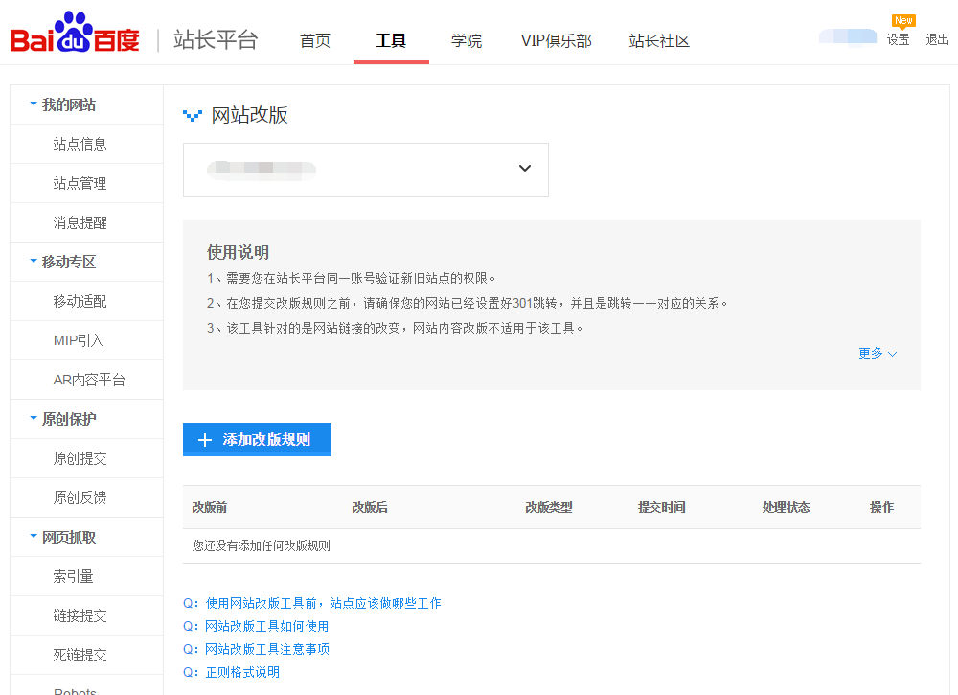
Task: Go to VIP俱乐部
Action: pyautogui.click(x=557, y=41)
